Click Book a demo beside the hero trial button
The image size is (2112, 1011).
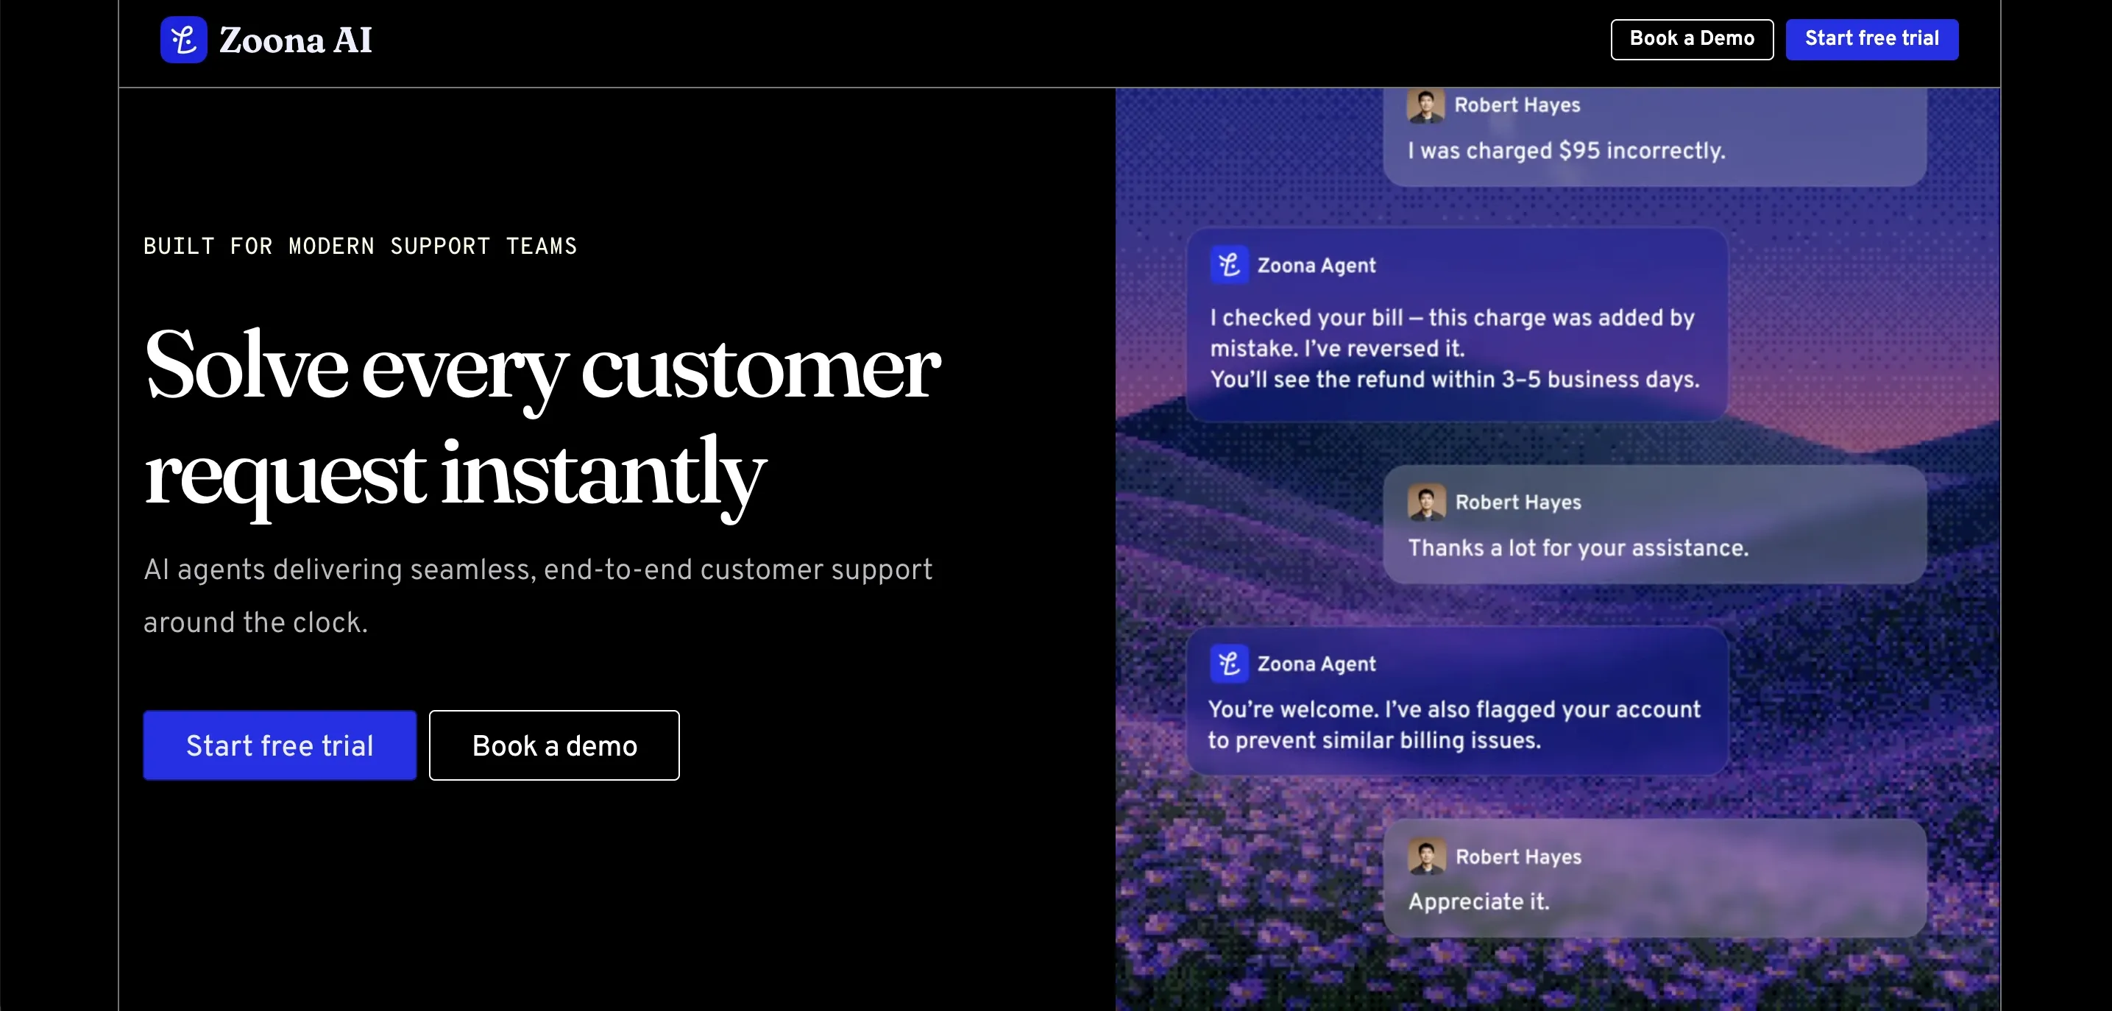[x=554, y=745]
